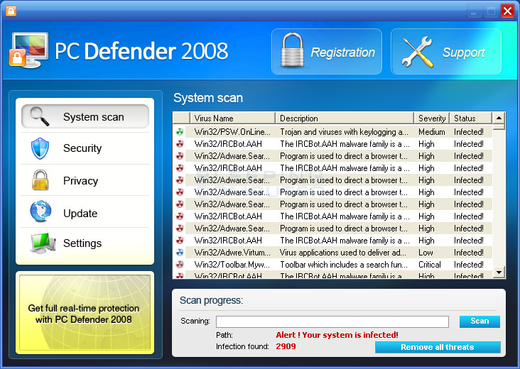Click the Support wrench and screwdriver icon
Viewport: 520px width, 369px height.
pos(417,52)
